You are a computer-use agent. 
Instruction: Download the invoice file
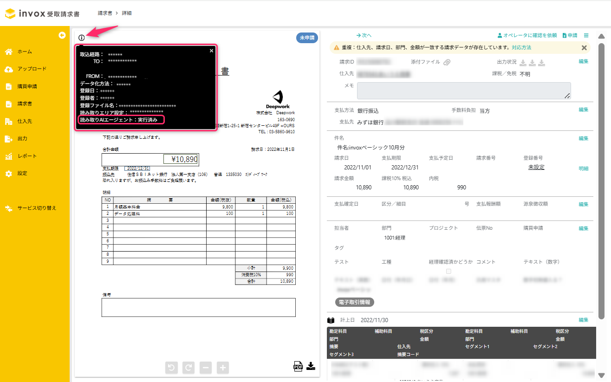click(x=311, y=366)
